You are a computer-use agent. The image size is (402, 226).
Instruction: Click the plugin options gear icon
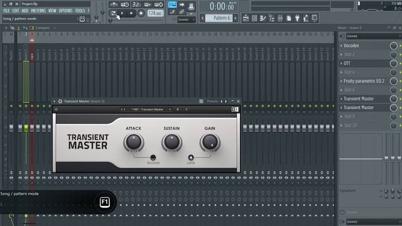(60, 101)
